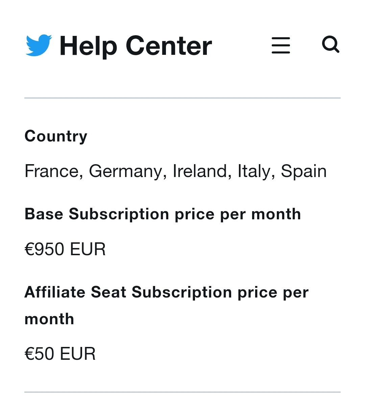Screen dimensions: 365x396
Task: Click the Twitter bird logo
Action: point(39,45)
